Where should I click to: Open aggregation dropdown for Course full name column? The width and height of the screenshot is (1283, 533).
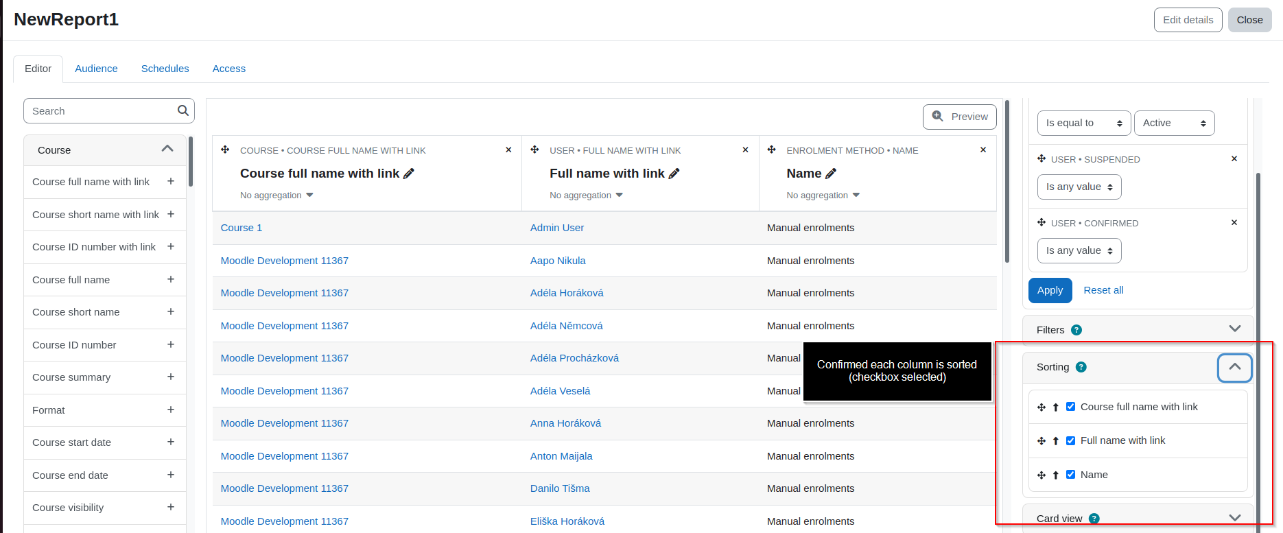tap(276, 196)
